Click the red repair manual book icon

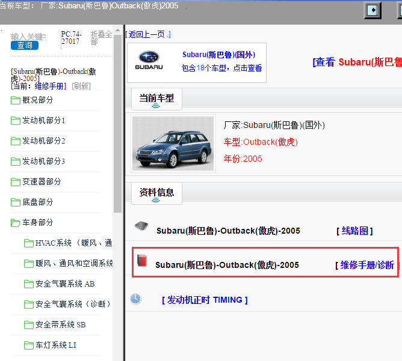coord(142,260)
